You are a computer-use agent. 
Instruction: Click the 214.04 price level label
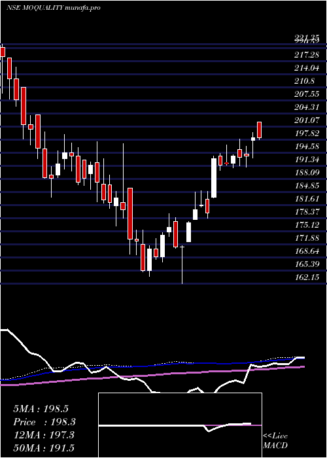[307, 68]
